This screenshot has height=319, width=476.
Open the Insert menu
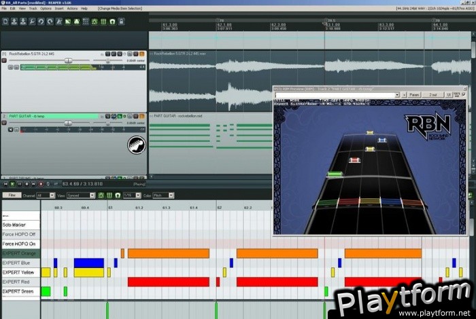[x=59, y=8]
